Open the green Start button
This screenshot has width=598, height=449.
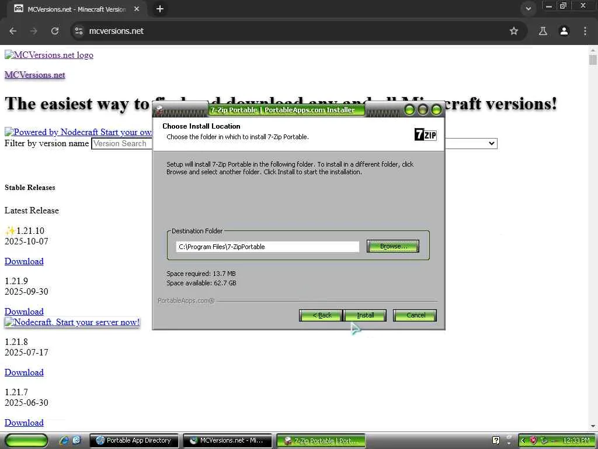(26, 441)
